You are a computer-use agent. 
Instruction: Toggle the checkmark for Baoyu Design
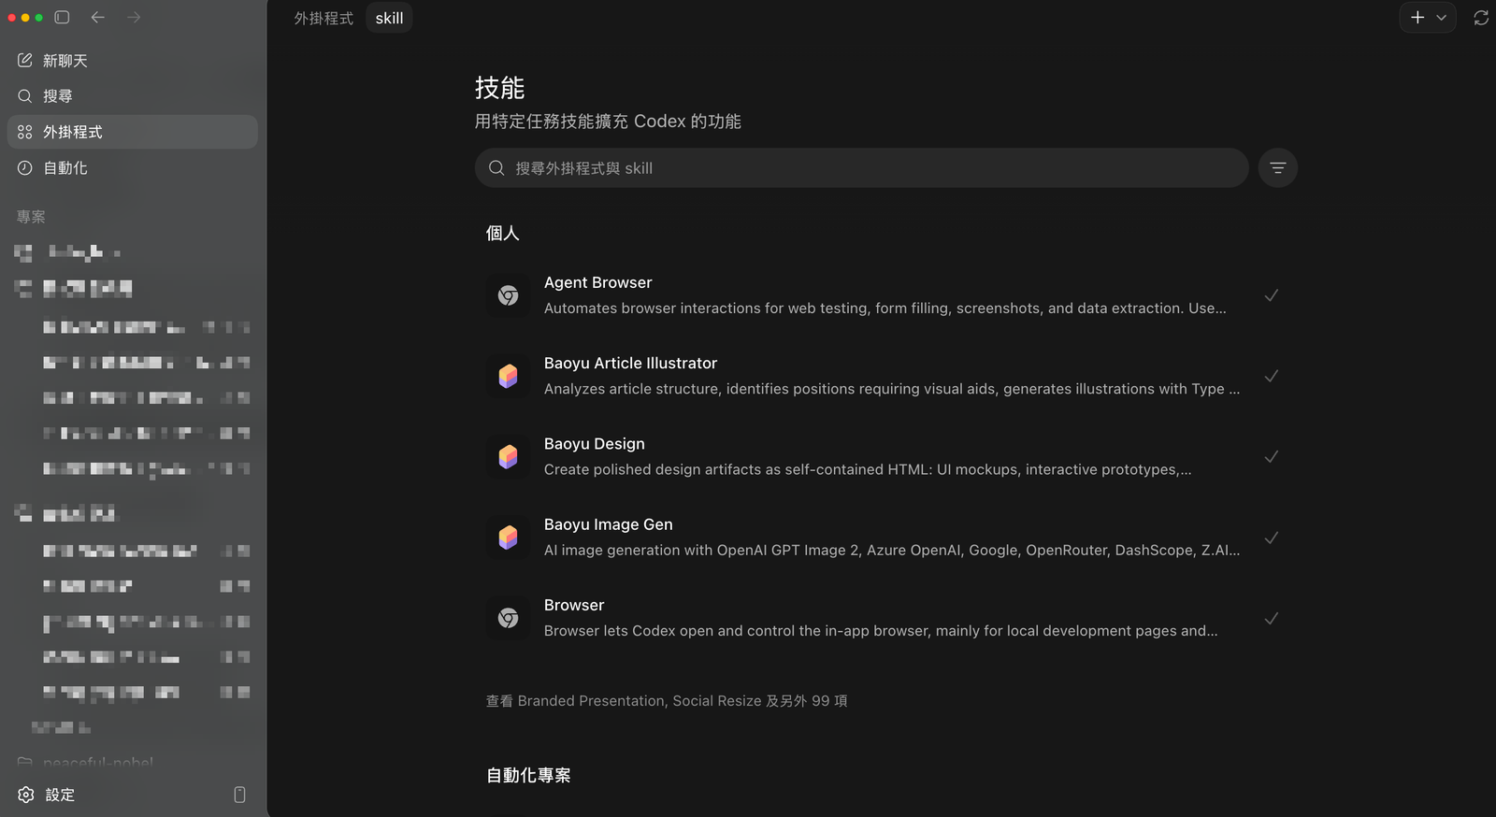pos(1272,457)
